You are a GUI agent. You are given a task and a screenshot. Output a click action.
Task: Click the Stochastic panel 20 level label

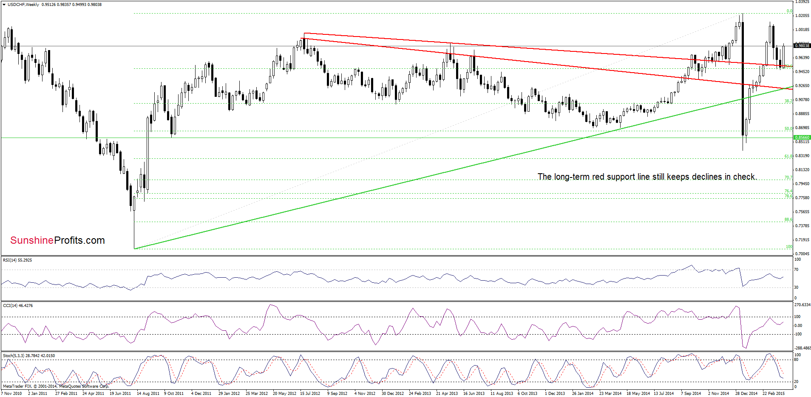pyautogui.click(x=797, y=382)
